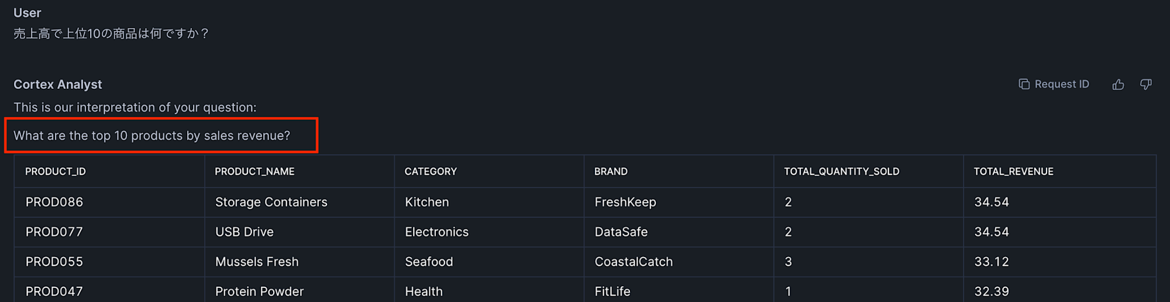Select the Storage Containers cell
The height and width of the screenshot is (302, 1170).
coord(300,202)
